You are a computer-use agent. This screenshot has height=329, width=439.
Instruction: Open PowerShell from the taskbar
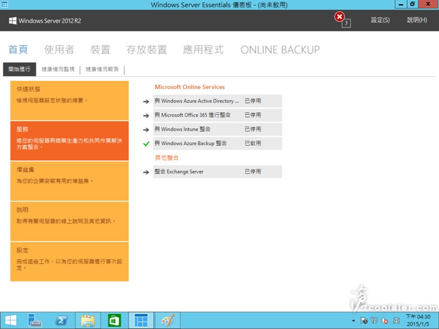(x=61, y=321)
